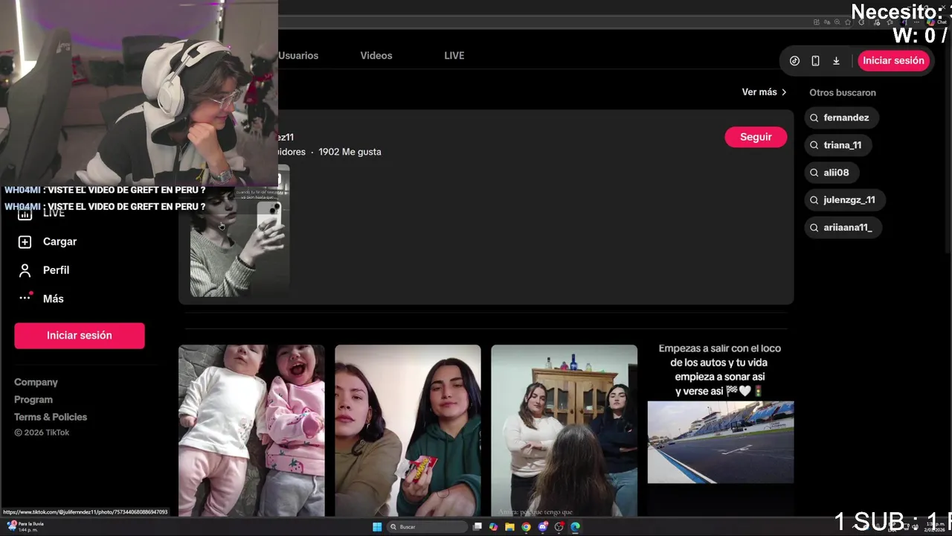
Task: Search suggestion triana_11
Action: (x=837, y=145)
